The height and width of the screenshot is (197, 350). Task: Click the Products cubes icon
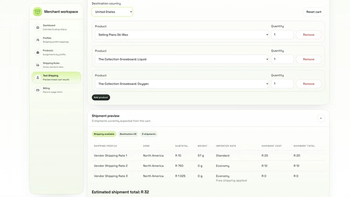click(x=38, y=53)
